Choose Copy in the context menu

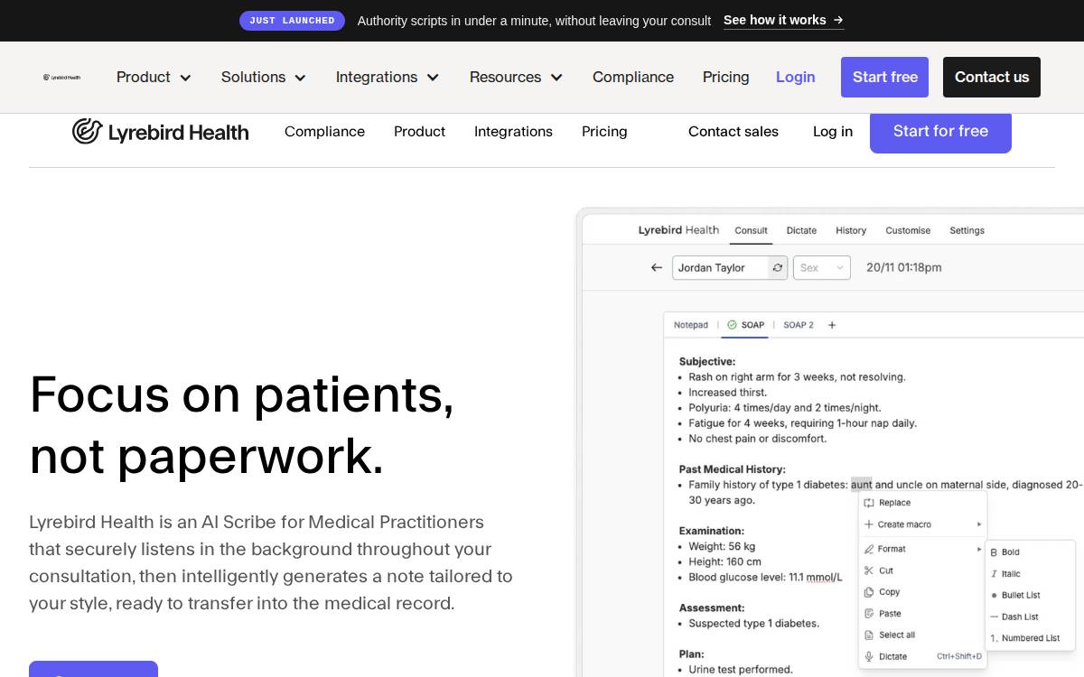click(883, 592)
